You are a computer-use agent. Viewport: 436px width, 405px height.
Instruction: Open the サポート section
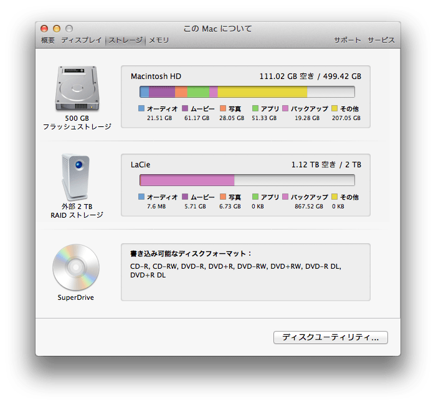348,40
